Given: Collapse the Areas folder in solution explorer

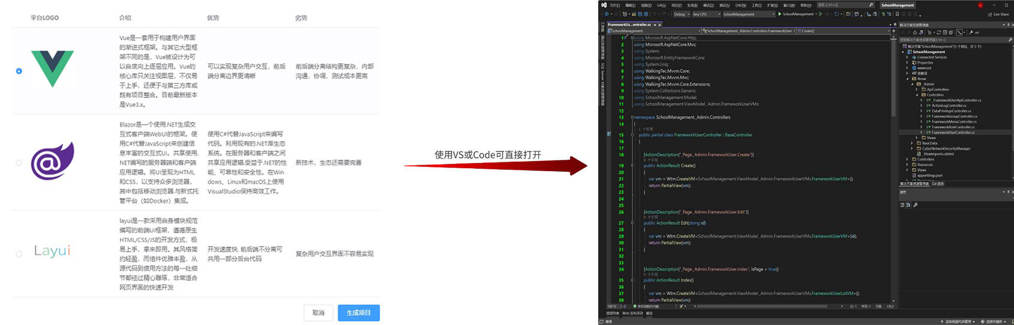Looking at the screenshot, I should [x=907, y=78].
